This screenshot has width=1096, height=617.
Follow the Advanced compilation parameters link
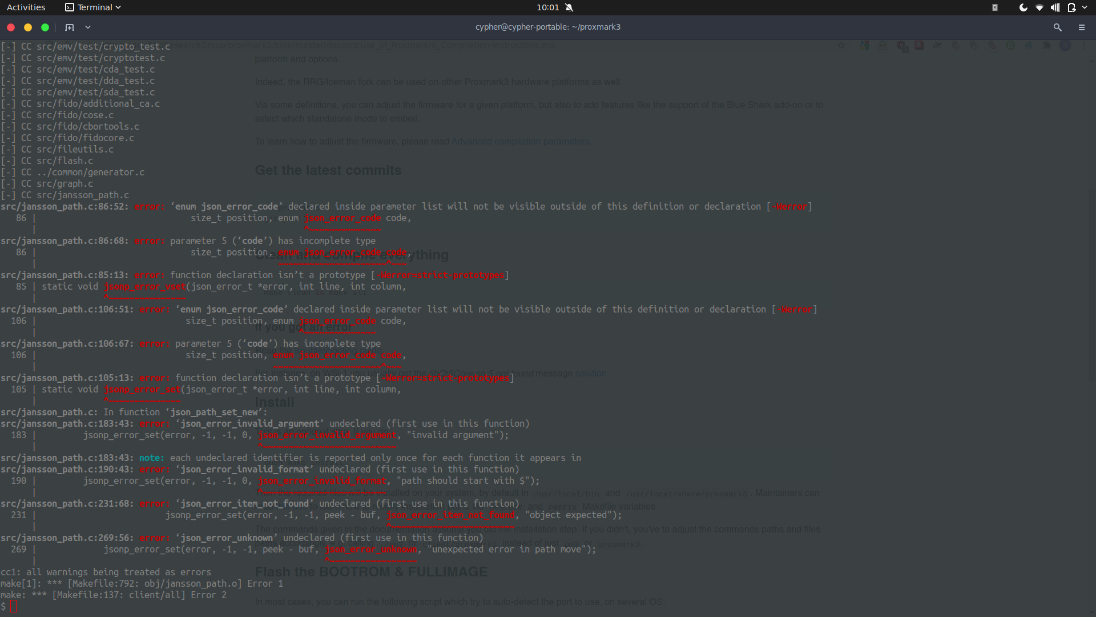(520, 141)
